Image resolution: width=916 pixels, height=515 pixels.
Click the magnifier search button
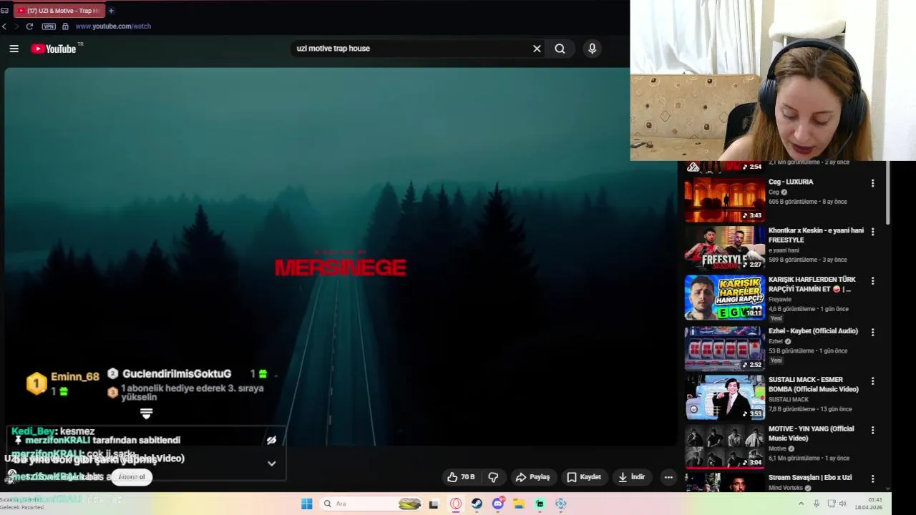click(560, 49)
